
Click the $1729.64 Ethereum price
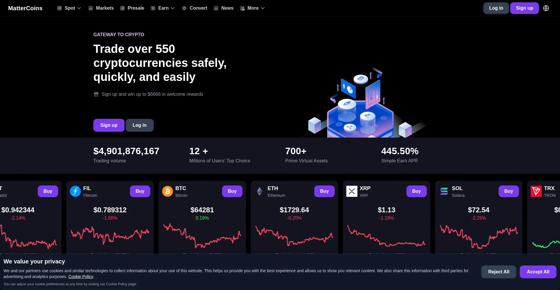coord(294,210)
